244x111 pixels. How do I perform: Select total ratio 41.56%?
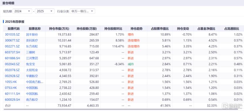[x=166, y=105]
